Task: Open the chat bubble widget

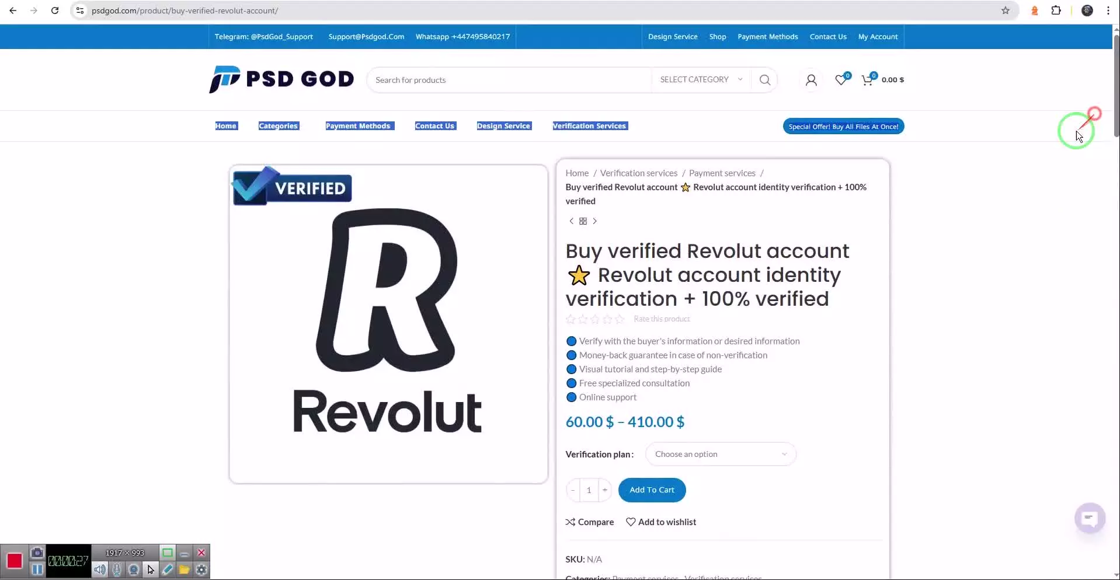Action: [x=1090, y=518]
